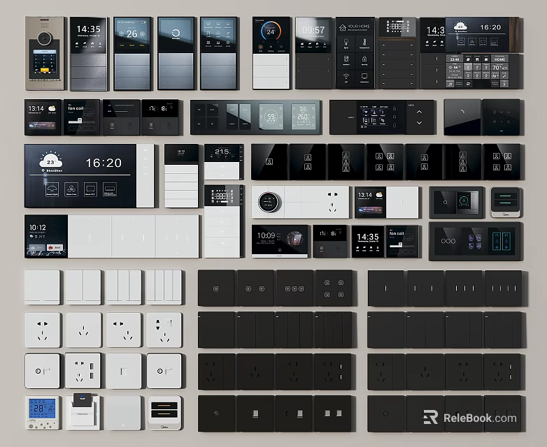Tap the fan icon on large 16:20 panel
This screenshot has height=447, width=547.
click(71, 189)
